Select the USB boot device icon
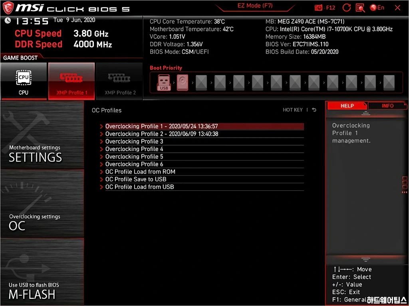The width and height of the screenshot is (409, 306). click(x=164, y=83)
